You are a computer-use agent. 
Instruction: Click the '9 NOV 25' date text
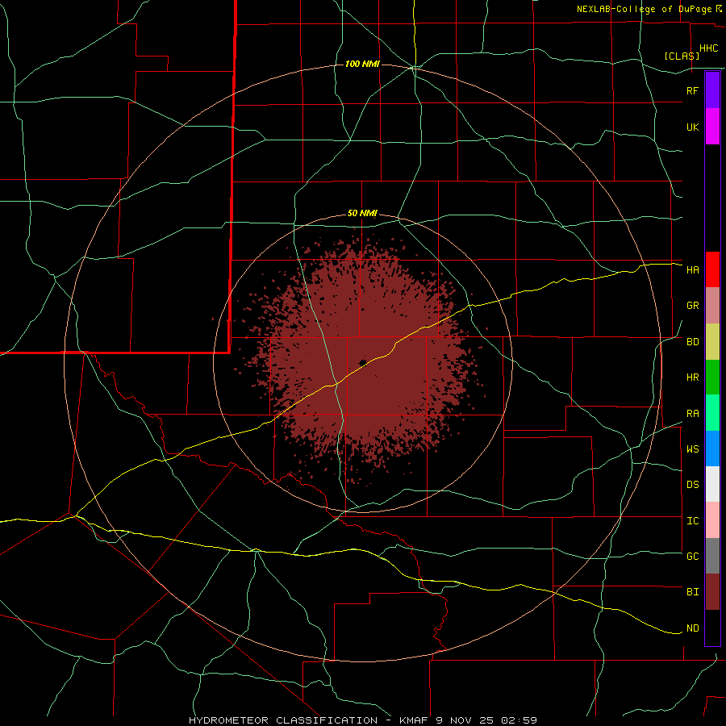point(465,720)
